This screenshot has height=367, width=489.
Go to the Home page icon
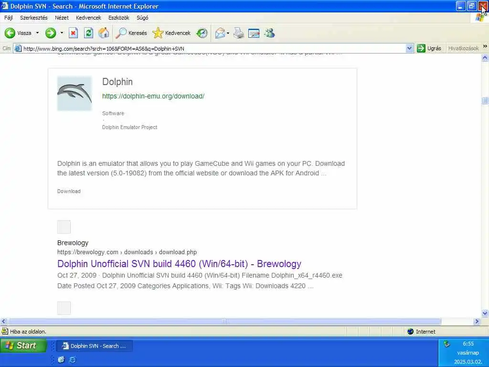pyautogui.click(x=104, y=33)
